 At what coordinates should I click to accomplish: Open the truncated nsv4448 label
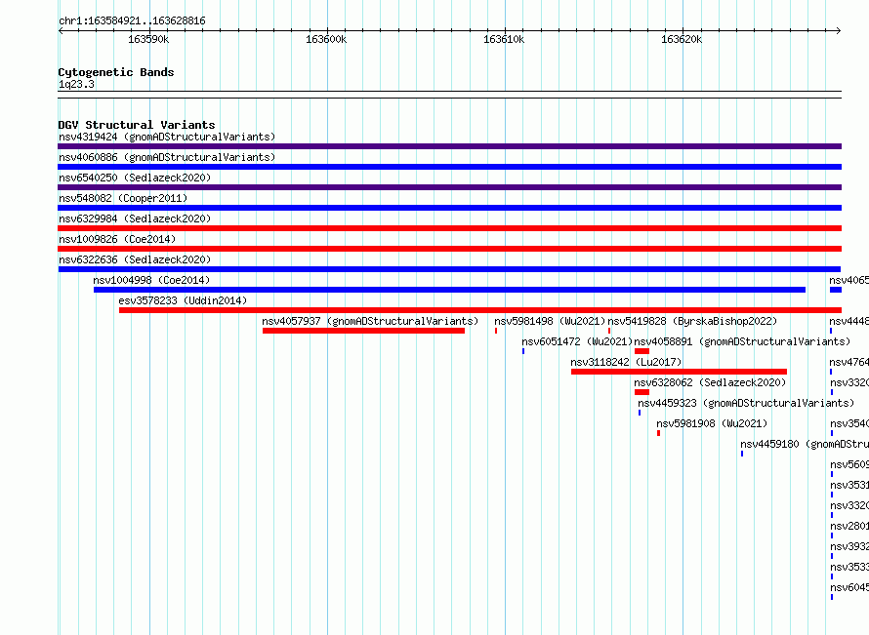pos(849,321)
